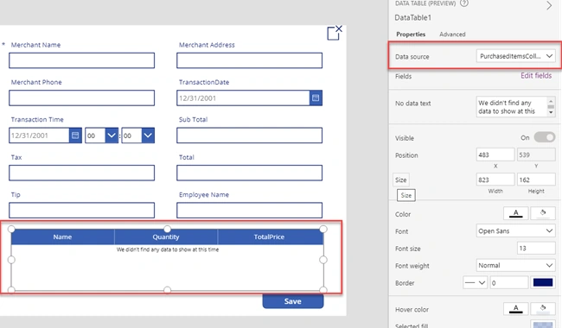Choose Hover color fill swatch
Screen dimensions: 562x328
(543, 309)
